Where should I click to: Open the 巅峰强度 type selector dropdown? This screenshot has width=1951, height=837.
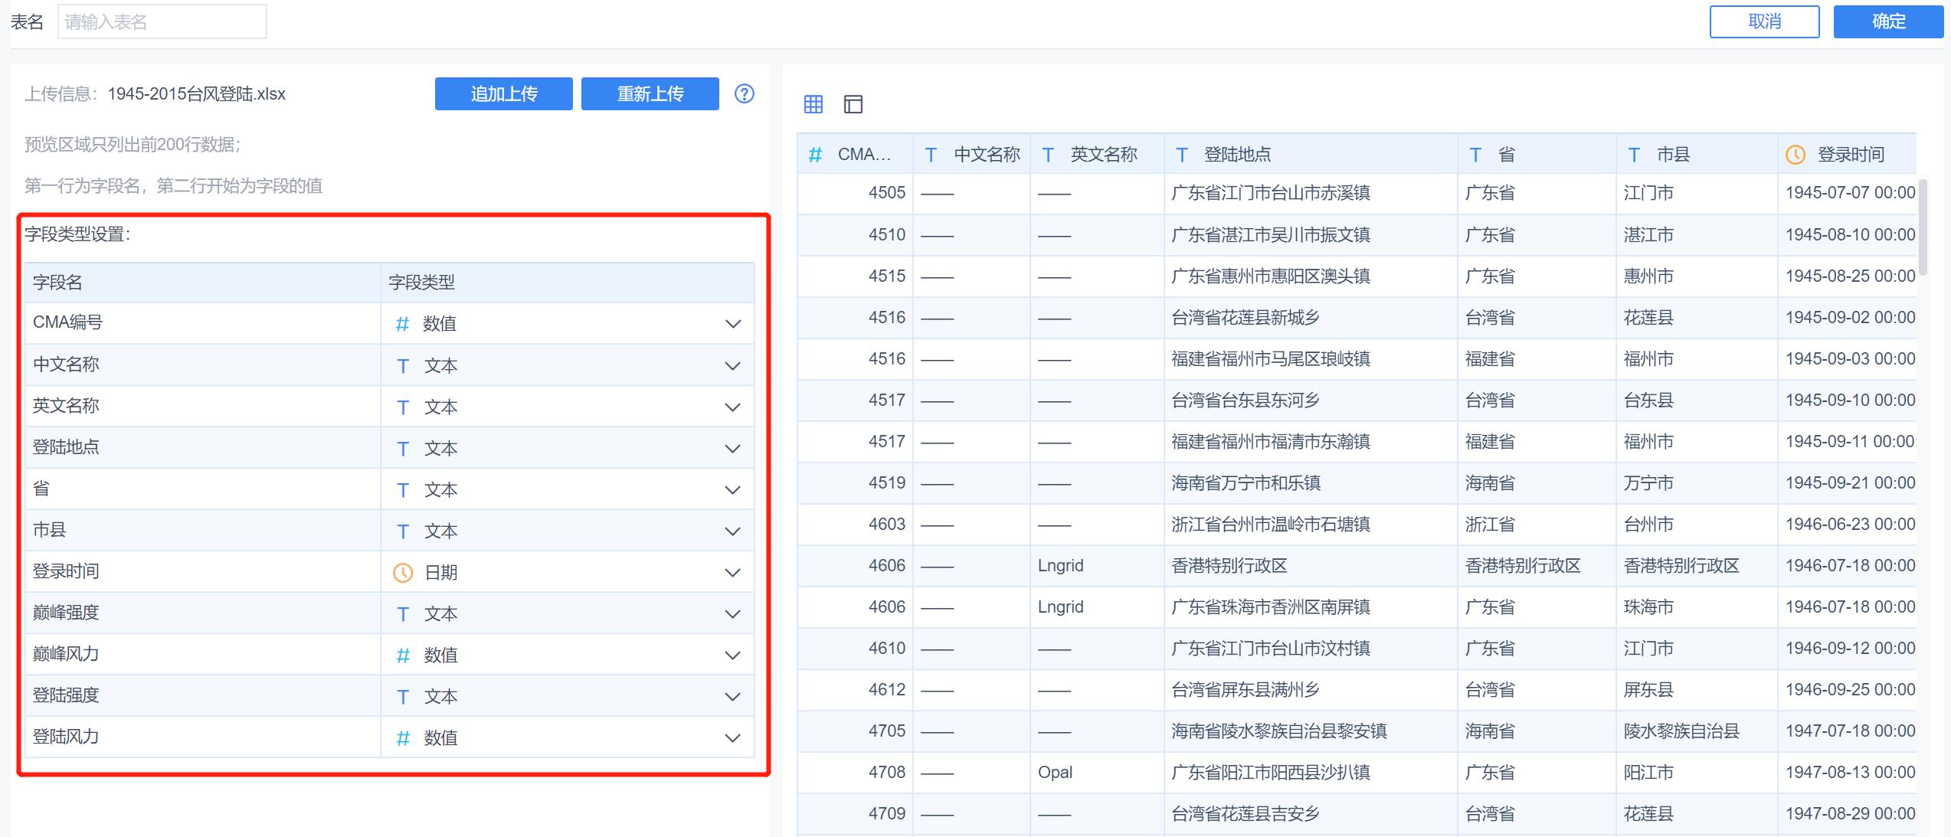tap(732, 613)
